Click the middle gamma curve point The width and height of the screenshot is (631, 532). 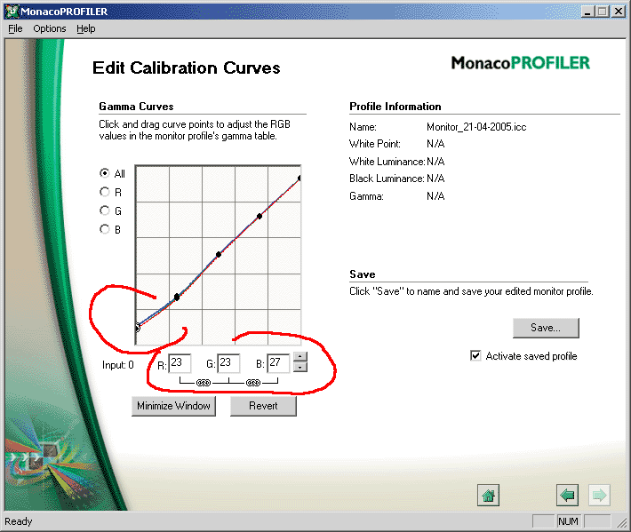coord(219,255)
